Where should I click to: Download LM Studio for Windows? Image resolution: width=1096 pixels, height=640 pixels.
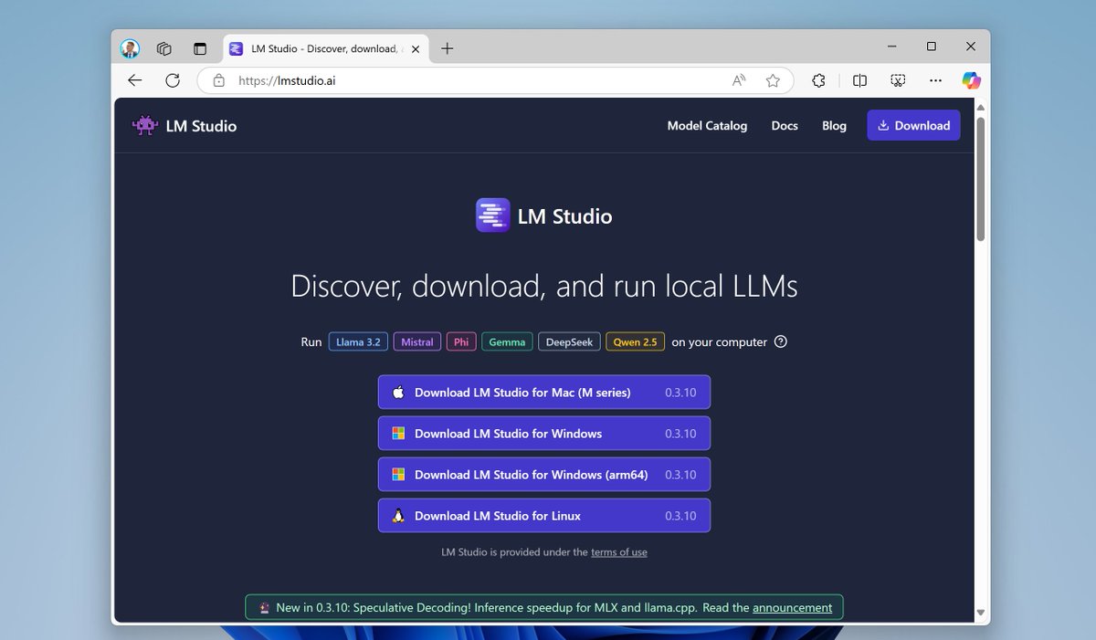pyautogui.click(x=544, y=434)
